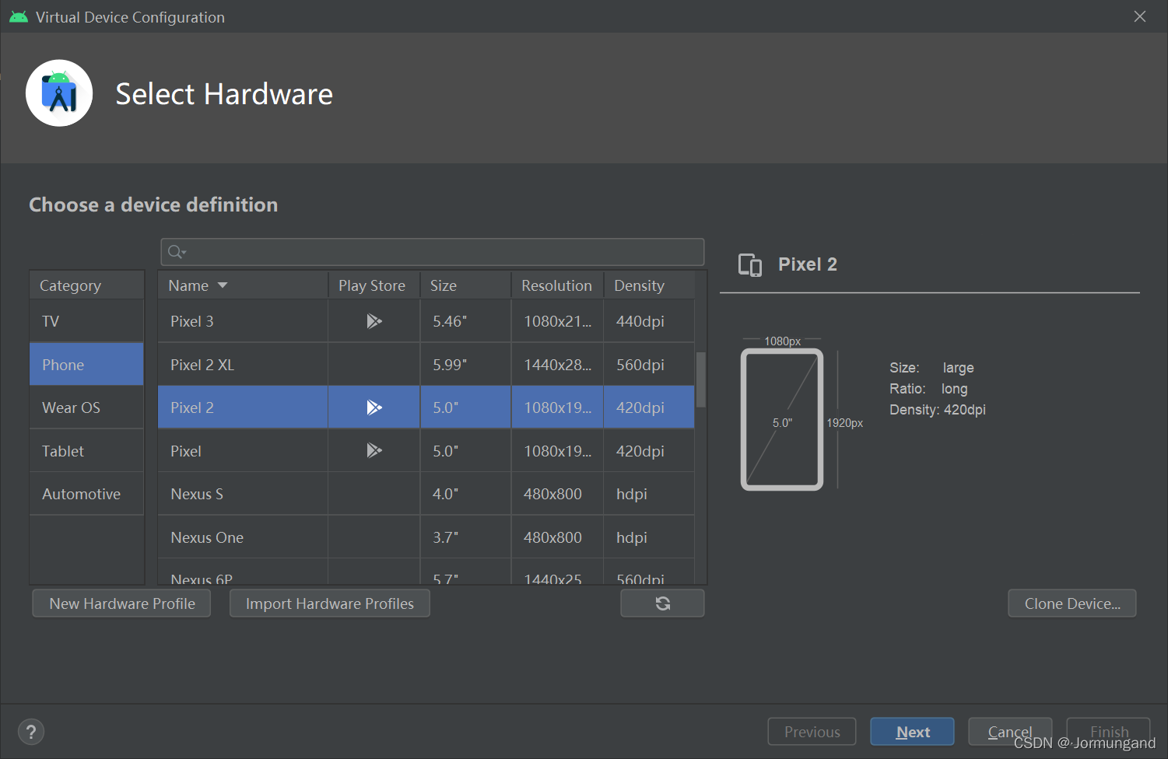Click the Clone Device button

[1072, 603]
